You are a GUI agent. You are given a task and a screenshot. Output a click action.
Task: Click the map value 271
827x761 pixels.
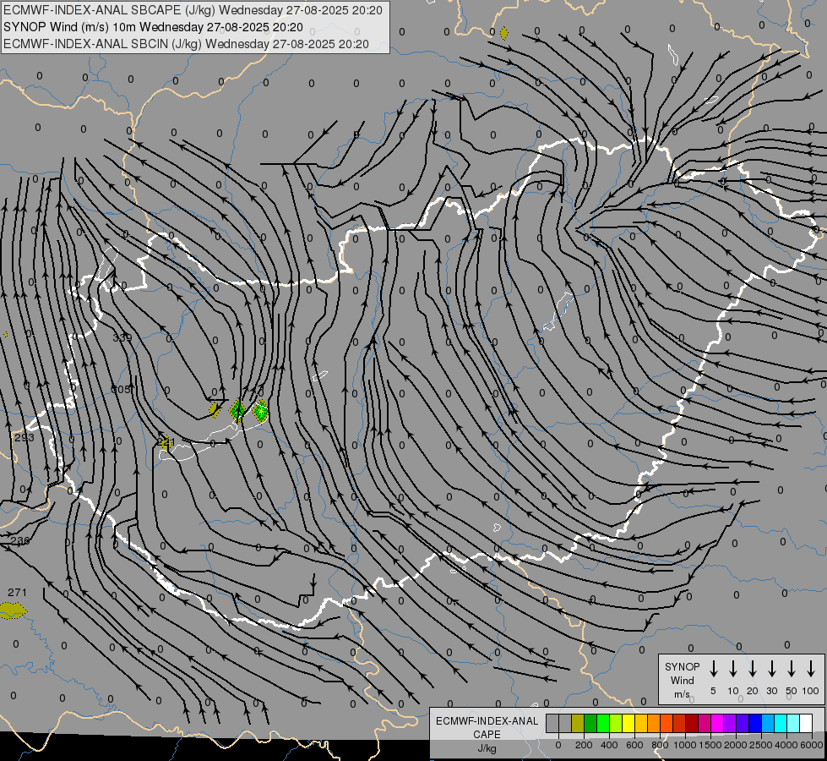pos(17,593)
